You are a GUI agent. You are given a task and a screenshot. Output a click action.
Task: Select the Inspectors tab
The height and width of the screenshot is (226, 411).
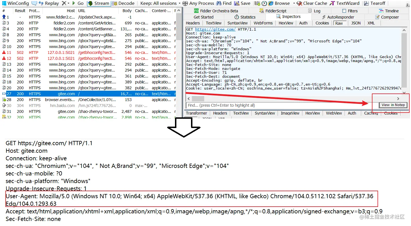pos(288,17)
